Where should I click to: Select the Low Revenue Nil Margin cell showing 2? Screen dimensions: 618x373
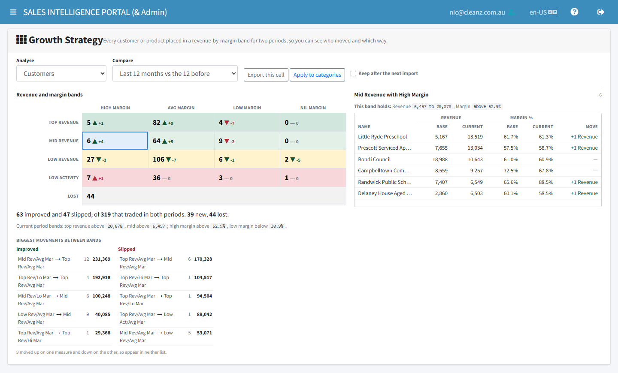313,159
